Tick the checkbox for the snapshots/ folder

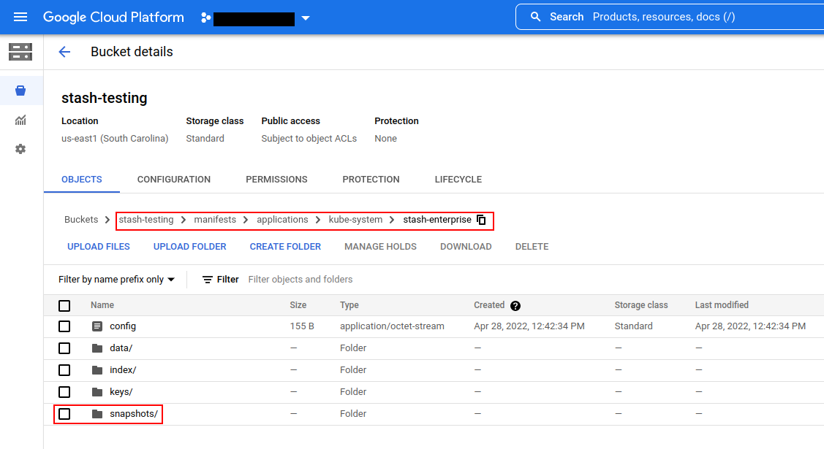(64, 414)
